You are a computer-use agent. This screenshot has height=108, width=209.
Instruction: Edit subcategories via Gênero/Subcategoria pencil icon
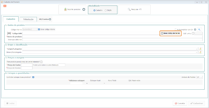pyautogui.click(x=200, y=52)
